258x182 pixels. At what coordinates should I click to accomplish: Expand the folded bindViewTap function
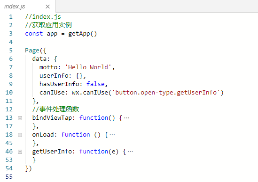(x=20, y=118)
